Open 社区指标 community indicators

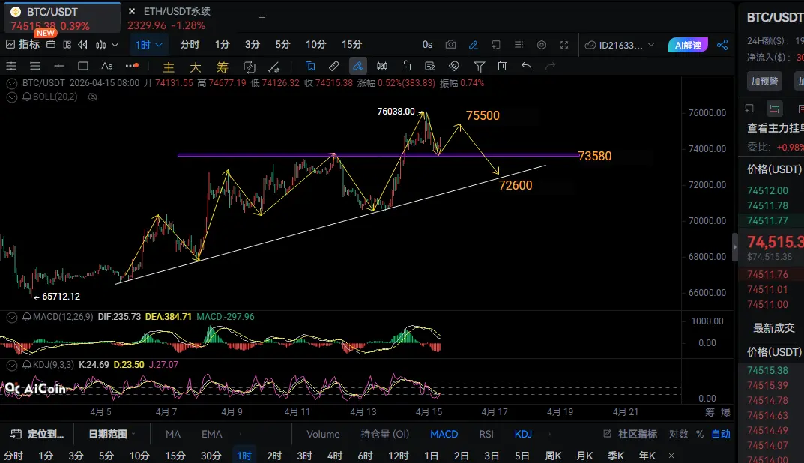[x=630, y=434]
